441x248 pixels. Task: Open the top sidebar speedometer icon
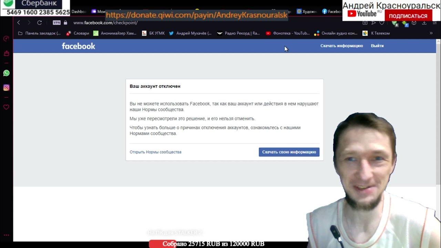(x=6, y=38)
